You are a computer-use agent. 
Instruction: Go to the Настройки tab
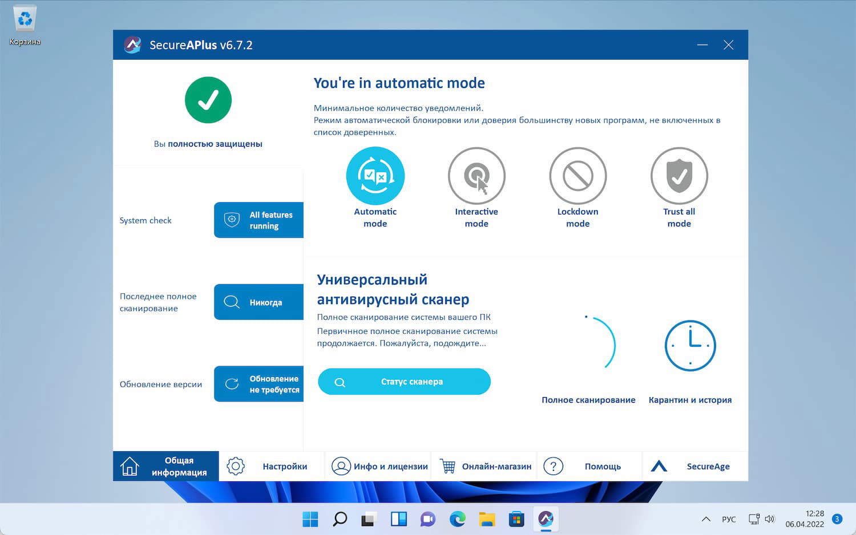tap(272, 466)
